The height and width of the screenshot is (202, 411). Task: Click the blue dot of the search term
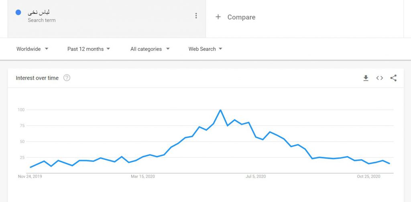(18, 12)
